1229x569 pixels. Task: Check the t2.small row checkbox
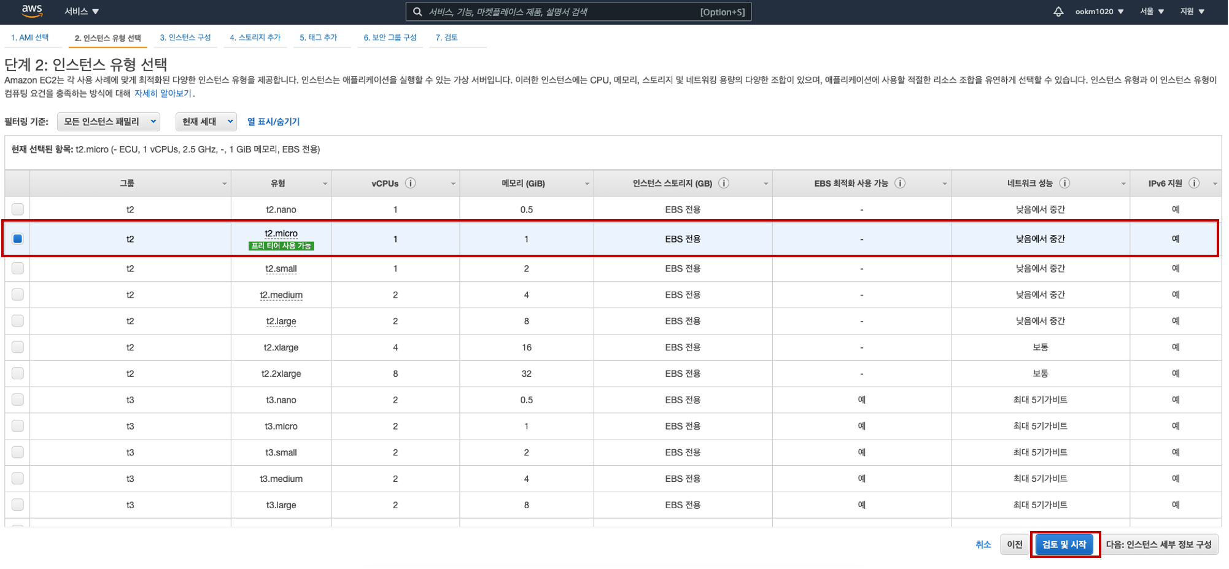pyautogui.click(x=18, y=268)
